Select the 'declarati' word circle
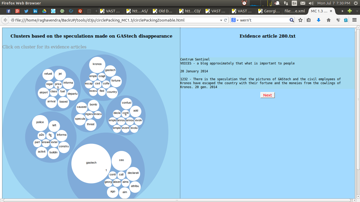This screenshot has width=360, height=202. [133, 174]
